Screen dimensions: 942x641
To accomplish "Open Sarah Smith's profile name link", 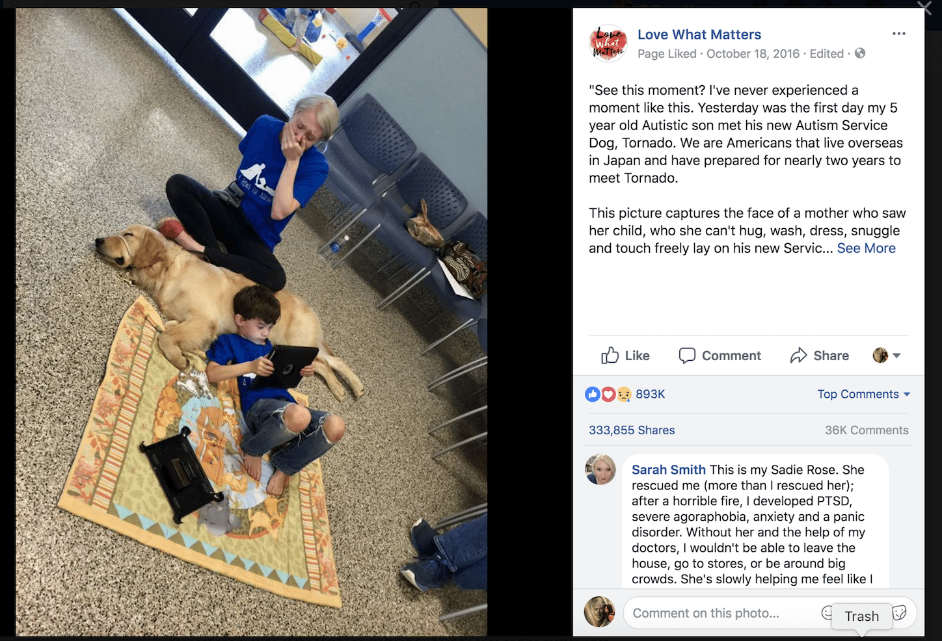I will pos(669,469).
